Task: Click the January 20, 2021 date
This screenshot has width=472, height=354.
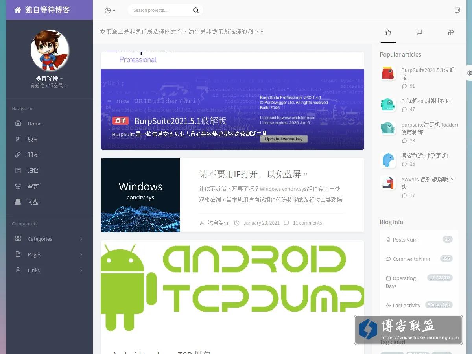Action: [261, 223]
